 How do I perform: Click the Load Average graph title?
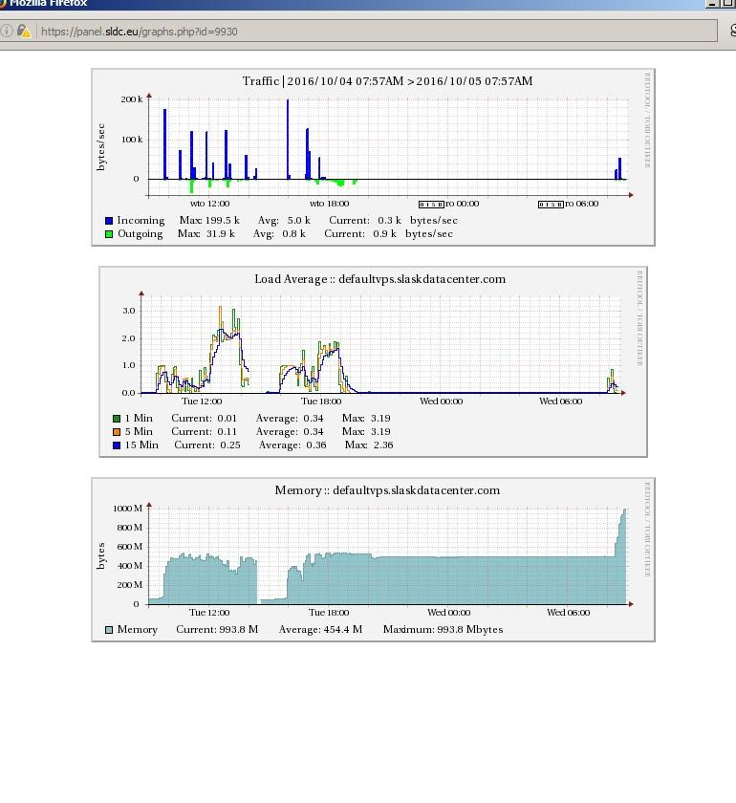pyautogui.click(x=380, y=279)
